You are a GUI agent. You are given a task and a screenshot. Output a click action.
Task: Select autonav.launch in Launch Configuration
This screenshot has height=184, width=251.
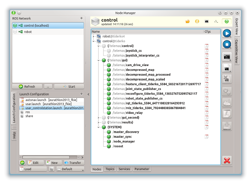(x=36, y=100)
